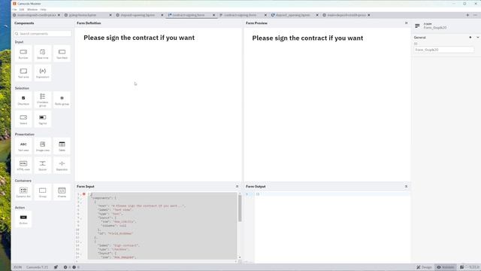The width and height of the screenshot is (481, 271).
Task: Open the errors count indicator in status bar
Action: click(67, 267)
